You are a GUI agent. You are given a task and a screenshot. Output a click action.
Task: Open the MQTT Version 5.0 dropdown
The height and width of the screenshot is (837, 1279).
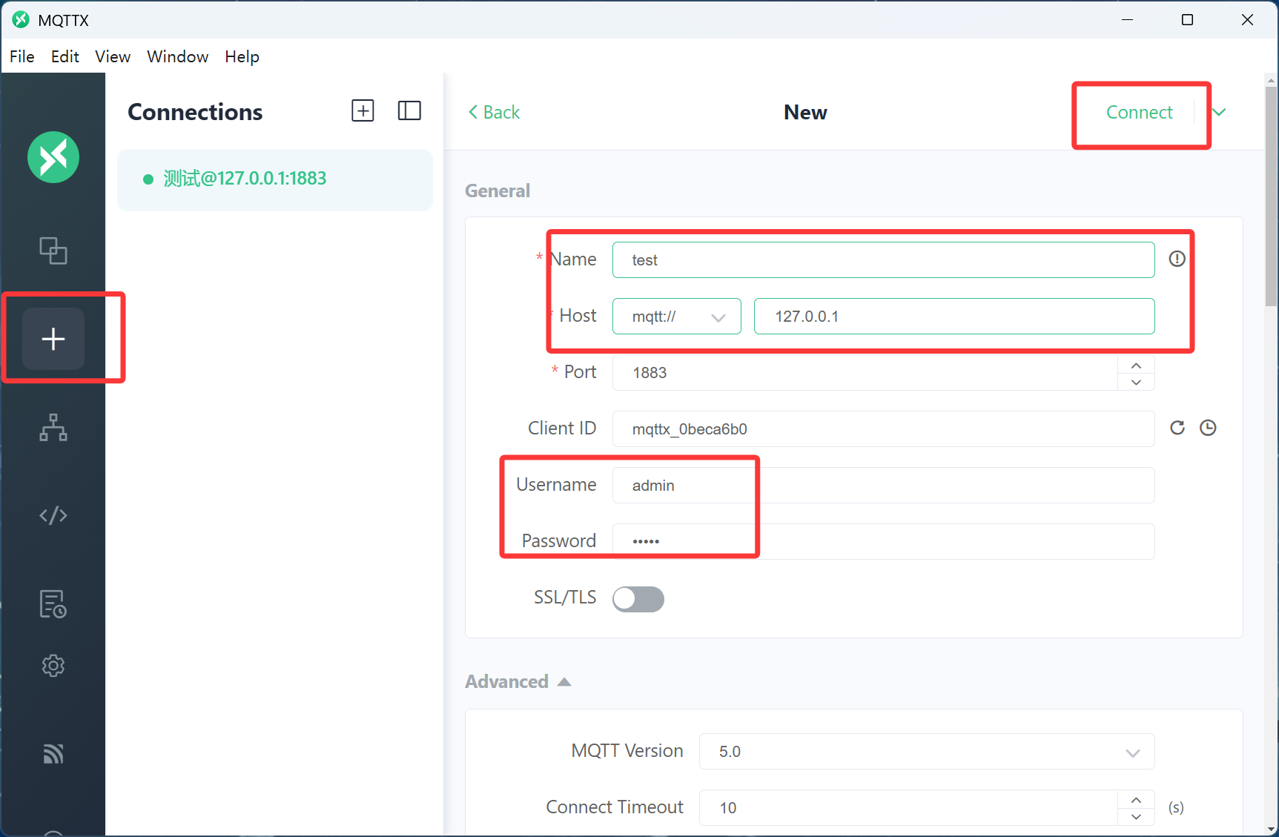(x=927, y=752)
